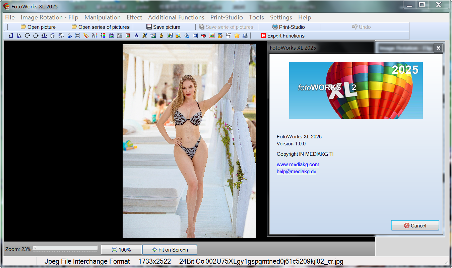
Task: Open the Tools menu
Action: (x=256, y=17)
